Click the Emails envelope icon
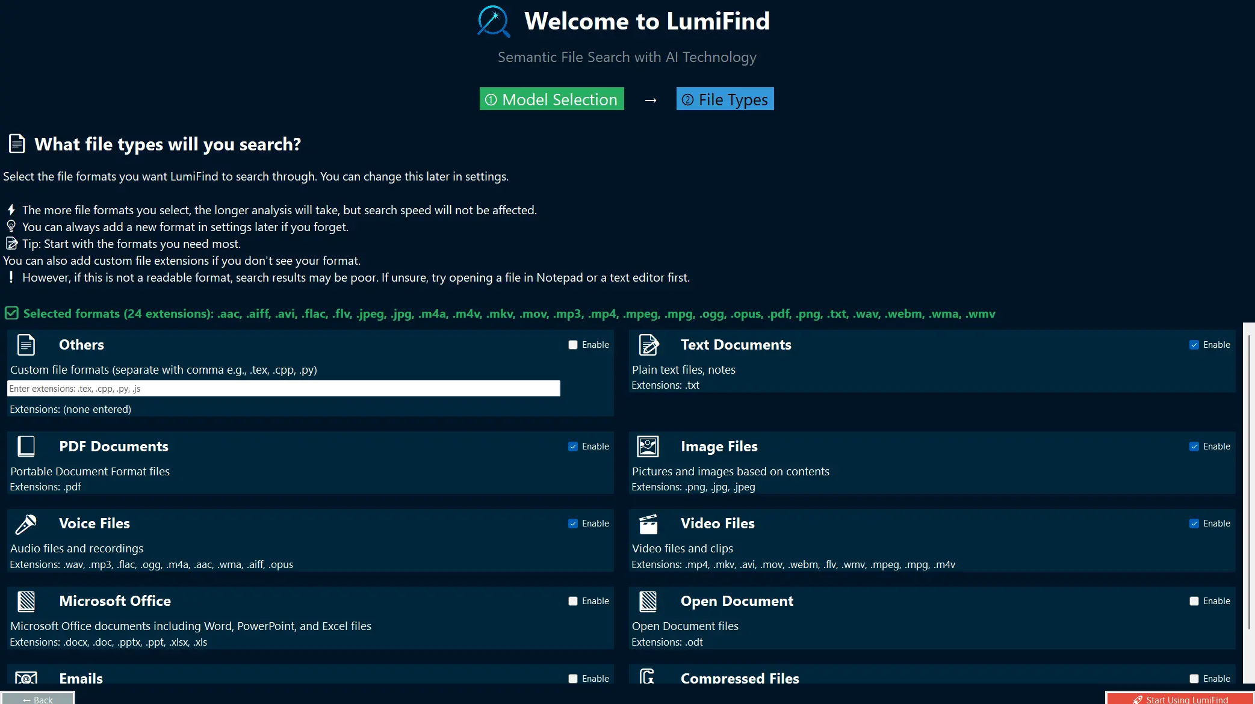1255x704 pixels. tap(26, 678)
